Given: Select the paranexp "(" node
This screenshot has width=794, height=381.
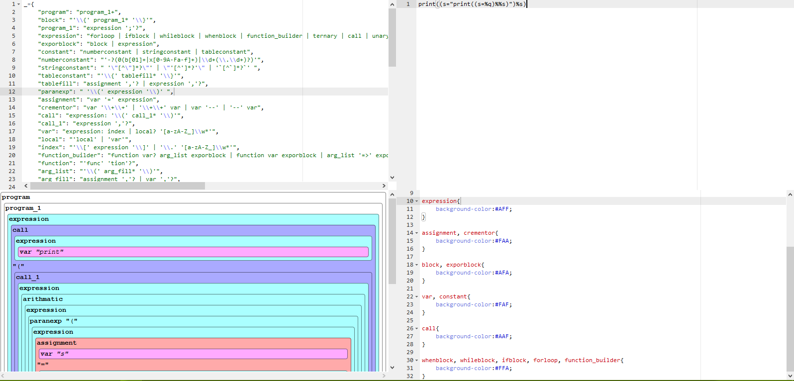Looking at the screenshot, I should tap(53, 321).
